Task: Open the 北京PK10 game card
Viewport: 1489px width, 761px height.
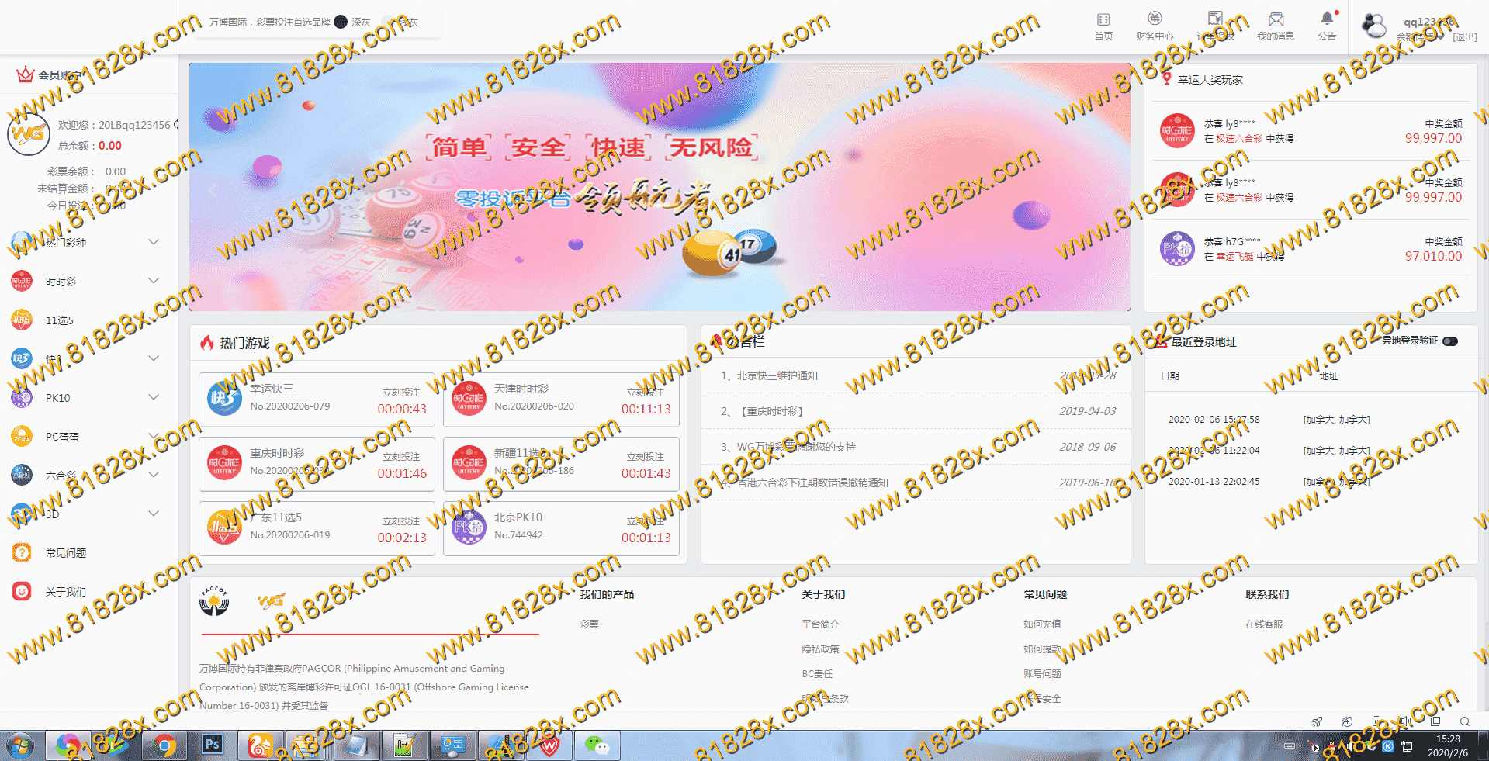Action: coord(561,528)
